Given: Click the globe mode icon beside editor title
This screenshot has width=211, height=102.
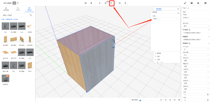Looking at the screenshot, I should [18, 3].
